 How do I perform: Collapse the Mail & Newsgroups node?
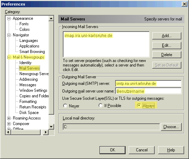tap(9, 57)
